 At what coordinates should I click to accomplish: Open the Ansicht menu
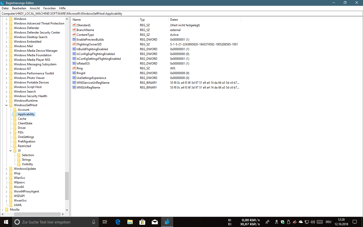click(x=35, y=8)
